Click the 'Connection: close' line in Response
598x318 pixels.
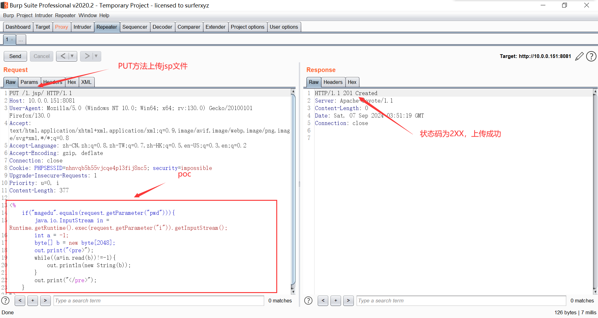tap(341, 123)
